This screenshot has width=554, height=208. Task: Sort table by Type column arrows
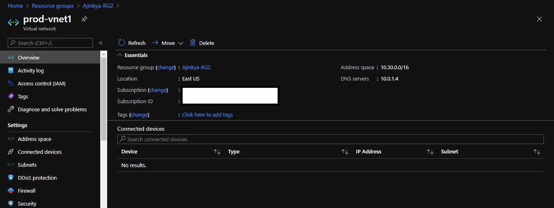point(345,152)
